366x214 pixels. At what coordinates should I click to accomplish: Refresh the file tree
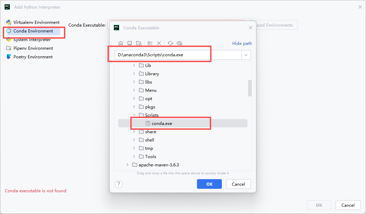click(170, 43)
